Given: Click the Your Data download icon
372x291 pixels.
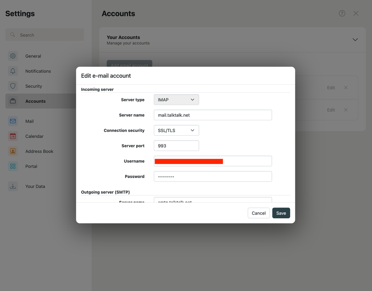Looking at the screenshot, I should click(13, 186).
